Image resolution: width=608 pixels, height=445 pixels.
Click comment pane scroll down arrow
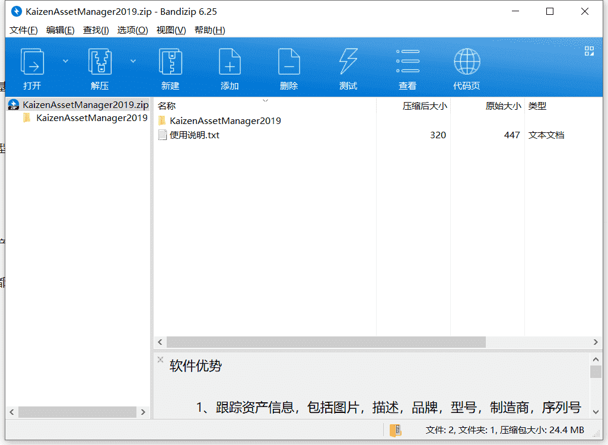pos(596,412)
